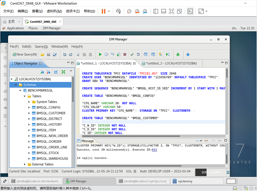
Task: Click the green Commit checkmark icon
Action: [132, 55]
